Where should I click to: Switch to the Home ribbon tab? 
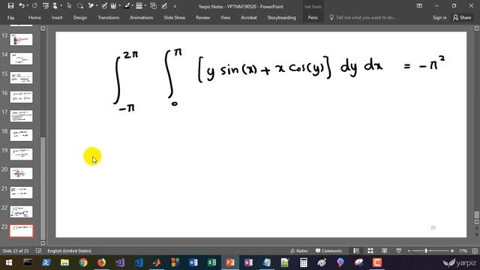(34, 17)
